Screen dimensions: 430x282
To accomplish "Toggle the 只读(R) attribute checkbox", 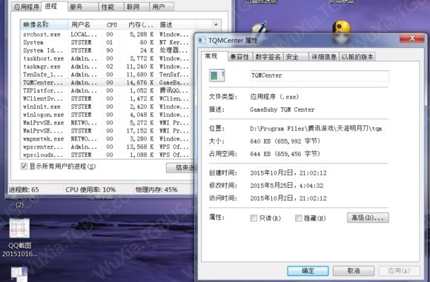I will 254,218.
